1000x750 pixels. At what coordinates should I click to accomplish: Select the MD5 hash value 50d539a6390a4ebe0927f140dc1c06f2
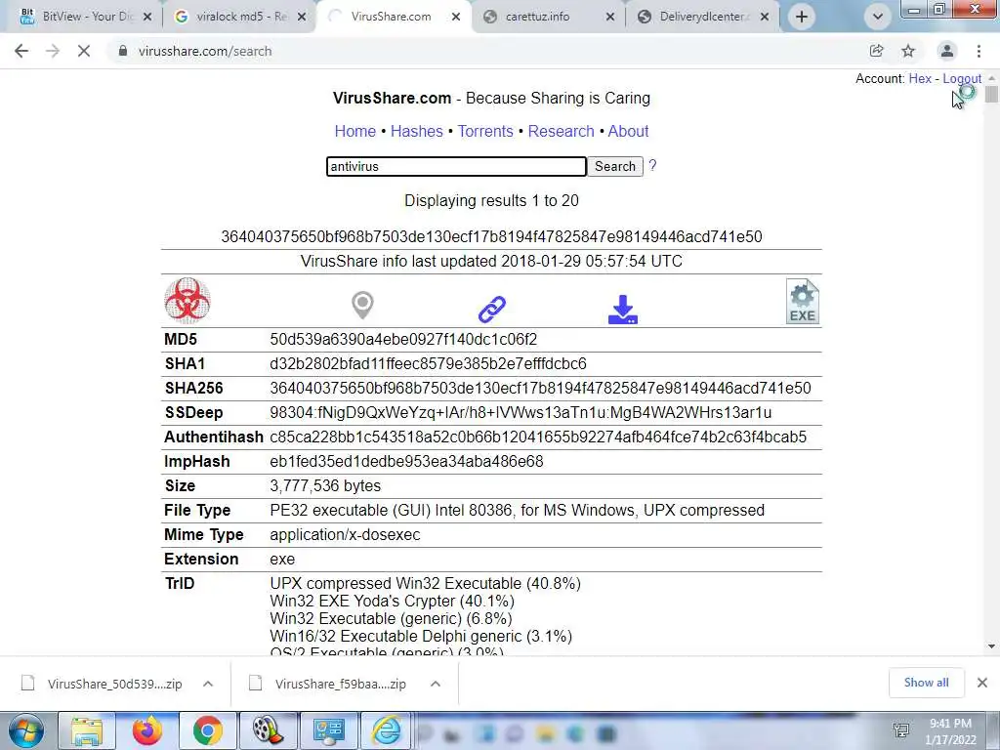[x=403, y=339]
